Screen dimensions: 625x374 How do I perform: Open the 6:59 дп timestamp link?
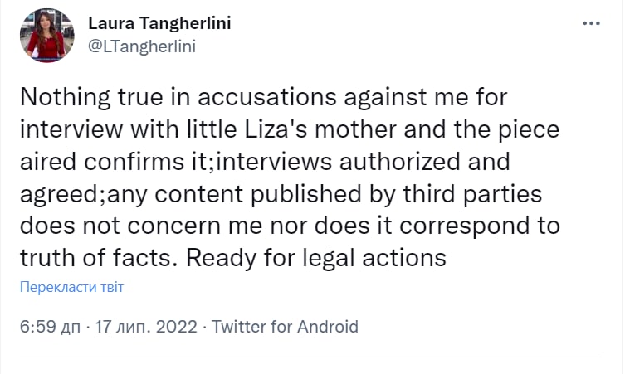point(52,326)
